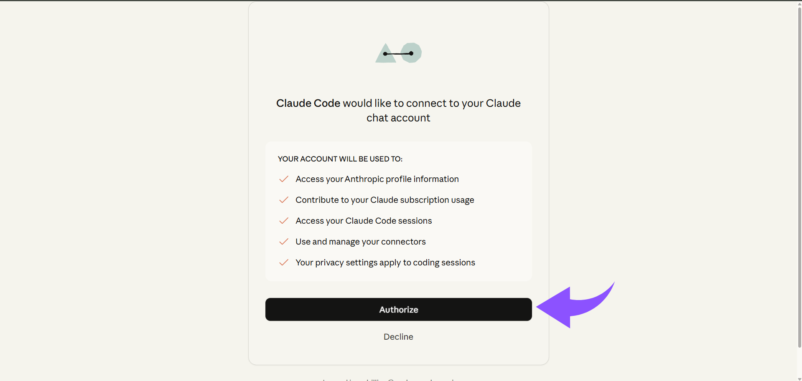Click the triangle shape in the connection logo
Viewport: 802px width, 381px height.
tap(385, 55)
